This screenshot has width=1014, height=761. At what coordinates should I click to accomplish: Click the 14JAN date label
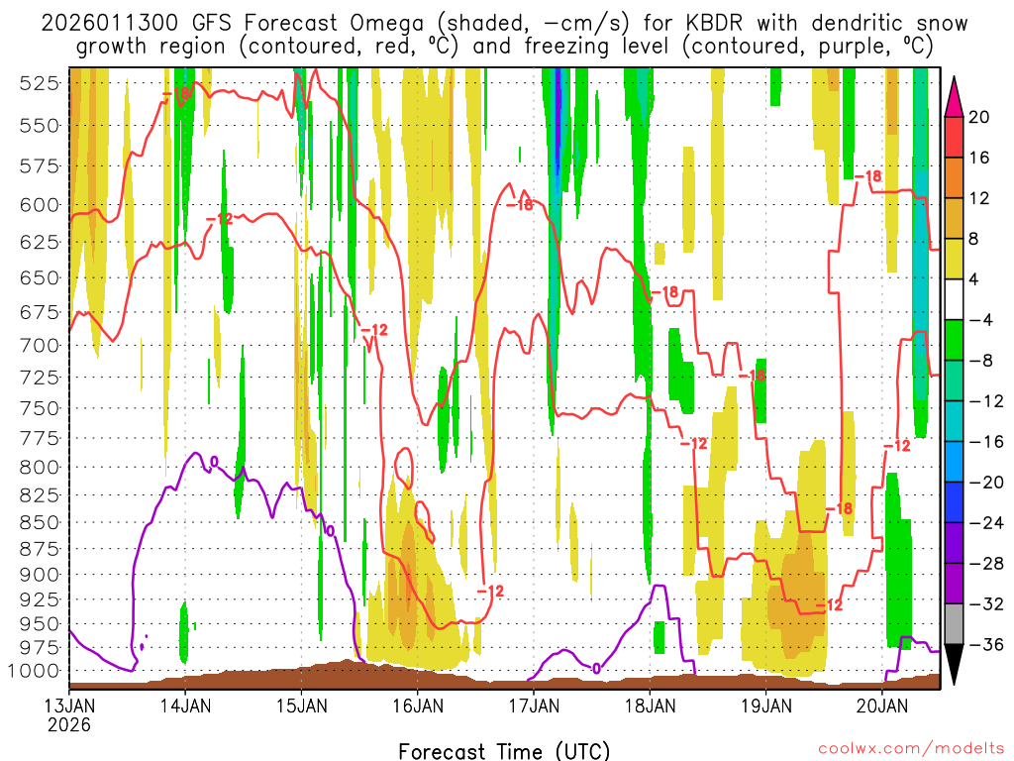click(x=185, y=705)
